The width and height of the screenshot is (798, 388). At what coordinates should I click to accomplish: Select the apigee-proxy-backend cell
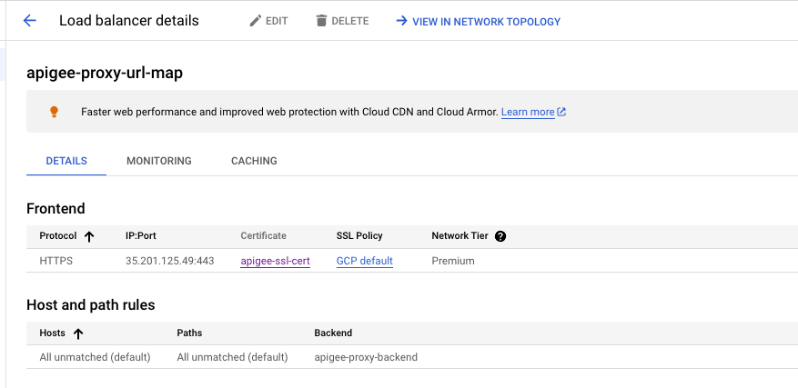(x=366, y=357)
